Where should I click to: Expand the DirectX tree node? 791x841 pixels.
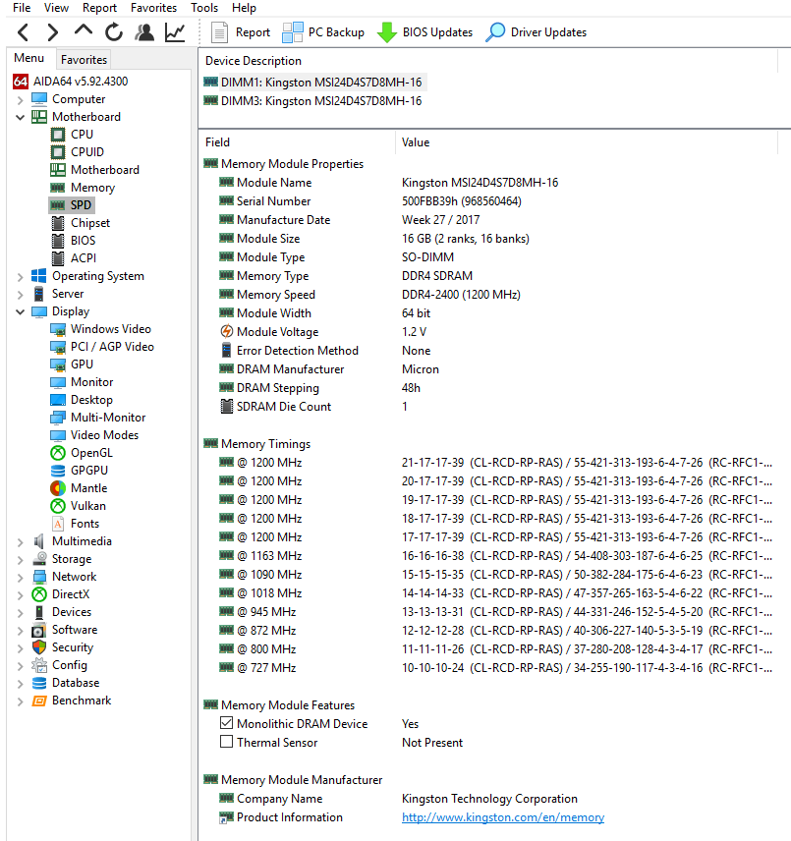[21, 595]
